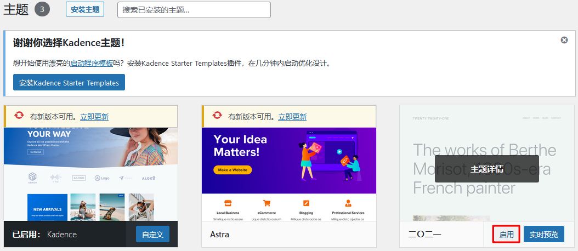Click 实时预览 button for 二〇二一 theme
Viewport: 578px width, 251px height.
pyautogui.click(x=543, y=235)
